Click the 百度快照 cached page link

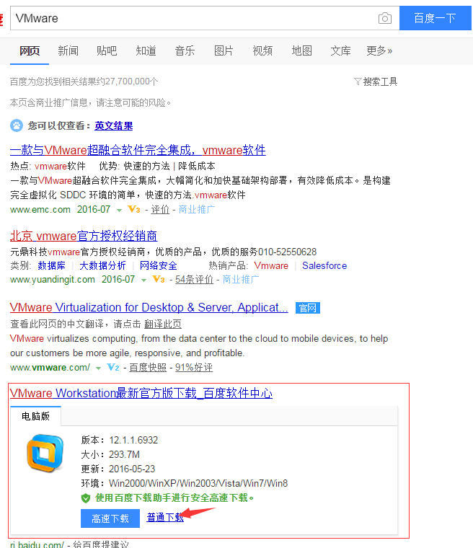[x=148, y=367]
